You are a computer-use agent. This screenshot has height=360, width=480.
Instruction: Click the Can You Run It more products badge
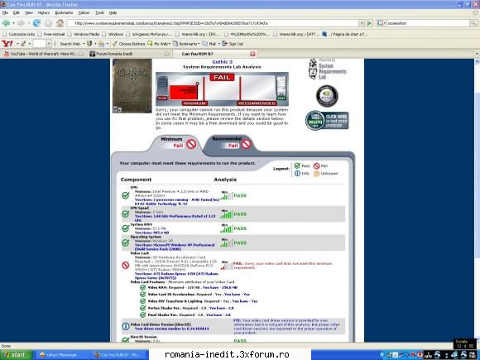[327, 121]
